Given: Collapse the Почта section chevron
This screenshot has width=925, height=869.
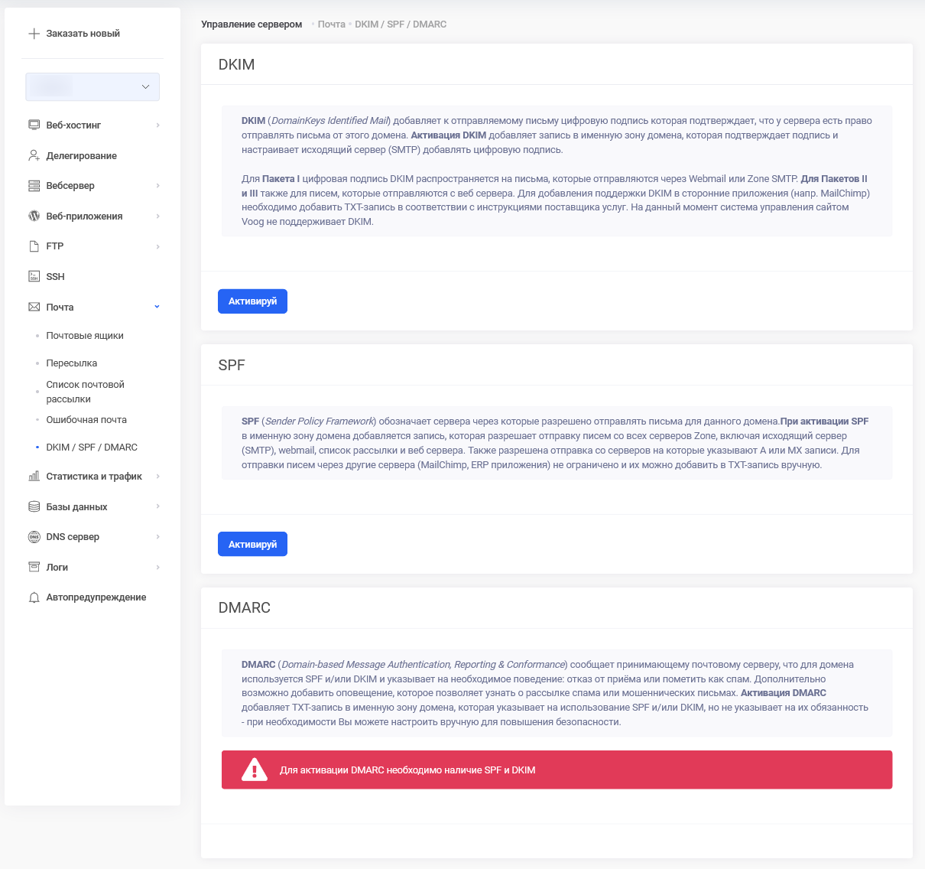Looking at the screenshot, I should (157, 307).
